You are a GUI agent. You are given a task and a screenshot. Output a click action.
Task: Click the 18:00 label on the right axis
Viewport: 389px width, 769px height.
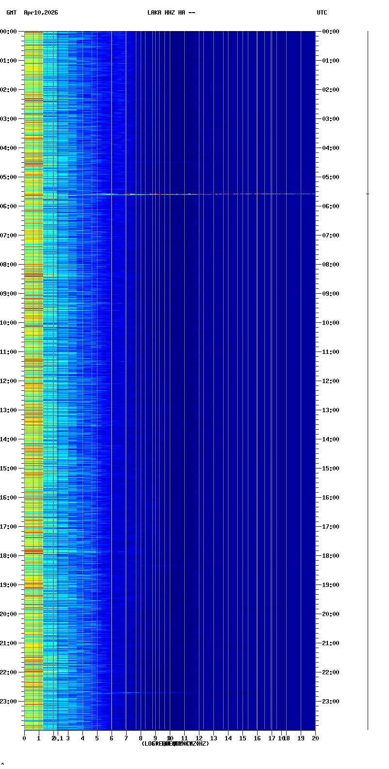point(331,556)
